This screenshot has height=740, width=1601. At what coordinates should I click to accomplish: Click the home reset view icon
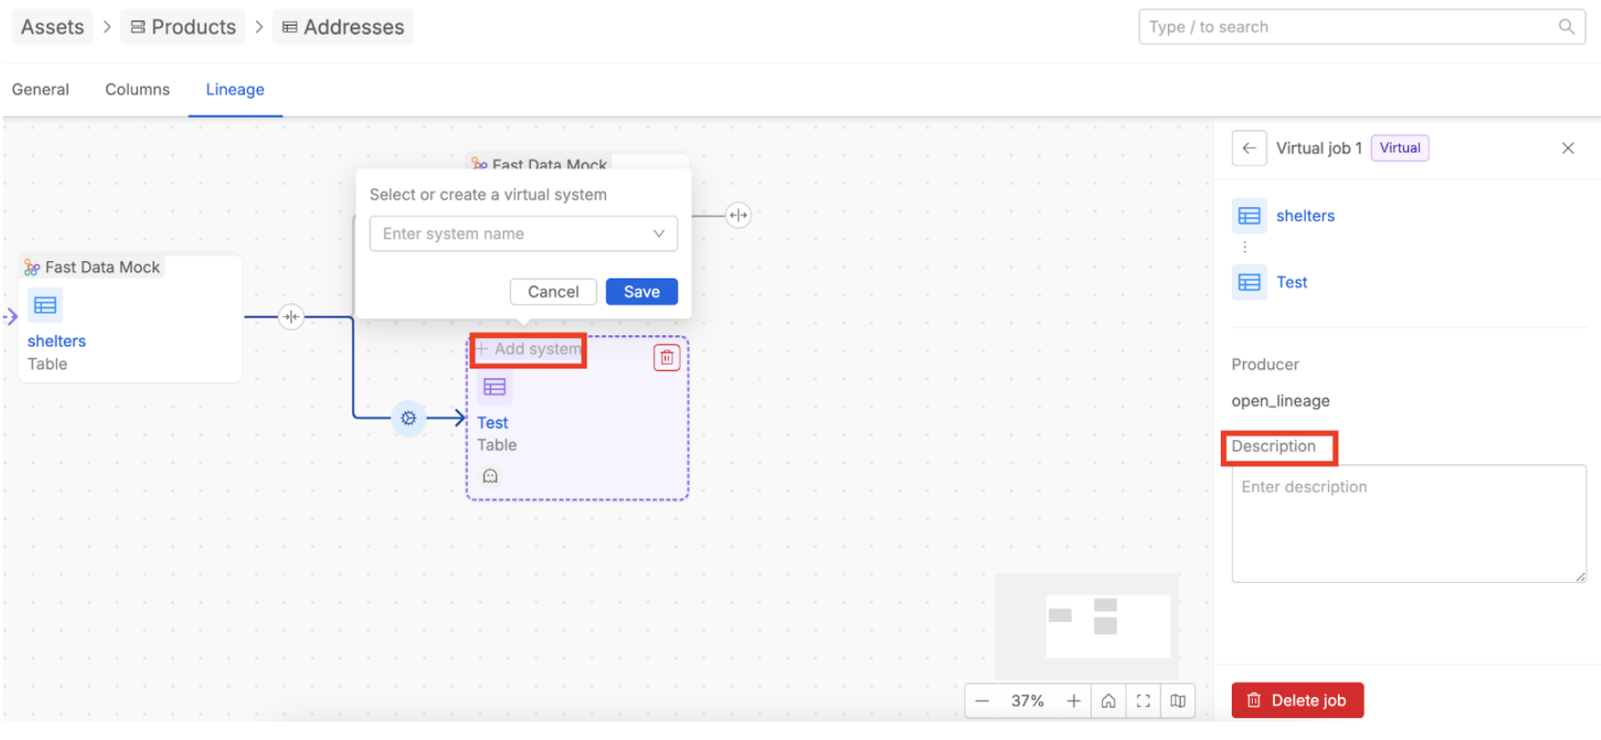[1108, 701]
